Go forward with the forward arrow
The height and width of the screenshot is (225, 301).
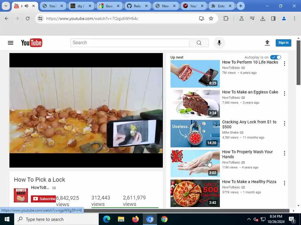tap(17, 18)
